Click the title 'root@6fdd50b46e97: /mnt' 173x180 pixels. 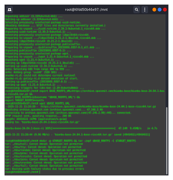pyautogui.click(x=86, y=10)
